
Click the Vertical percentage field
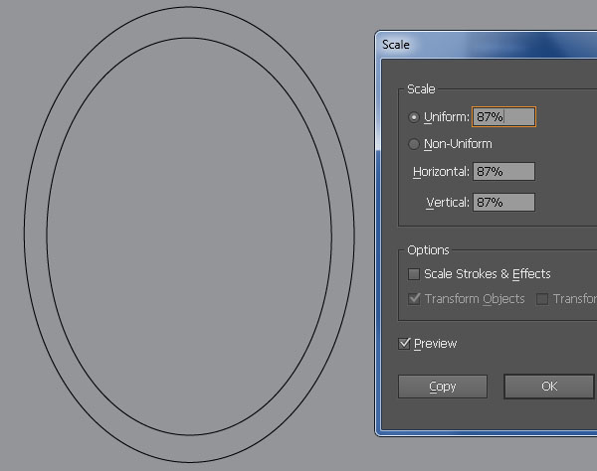503,203
